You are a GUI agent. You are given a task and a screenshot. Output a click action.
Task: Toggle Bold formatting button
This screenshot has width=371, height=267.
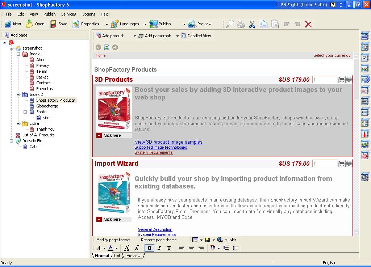coord(149,248)
